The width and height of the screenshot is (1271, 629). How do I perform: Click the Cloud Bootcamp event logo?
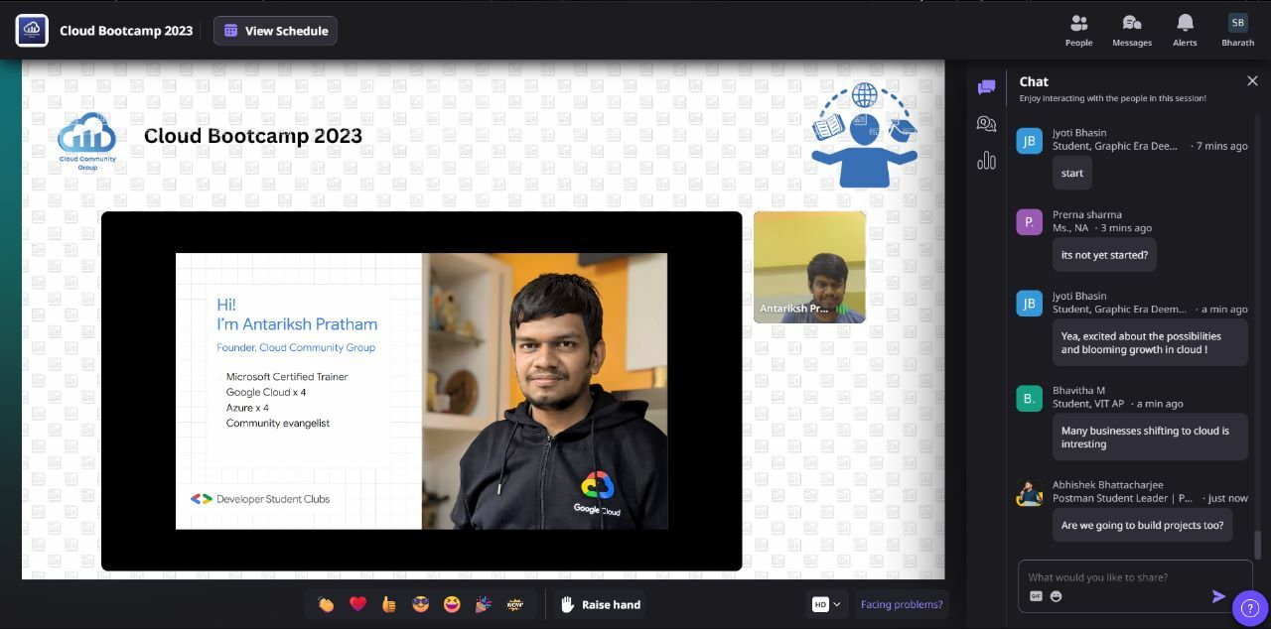click(32, 30)
